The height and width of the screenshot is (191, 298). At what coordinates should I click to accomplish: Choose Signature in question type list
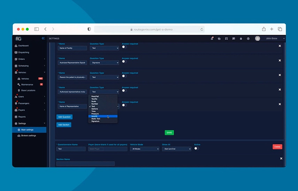coord(103,121)
